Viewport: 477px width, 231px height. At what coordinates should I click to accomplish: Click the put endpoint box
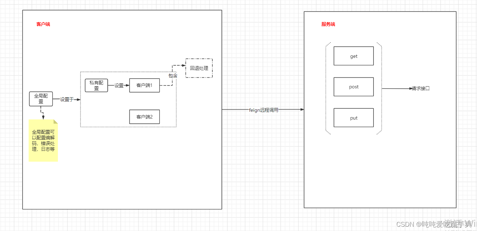pyautogui.click(x=353, y=117)
